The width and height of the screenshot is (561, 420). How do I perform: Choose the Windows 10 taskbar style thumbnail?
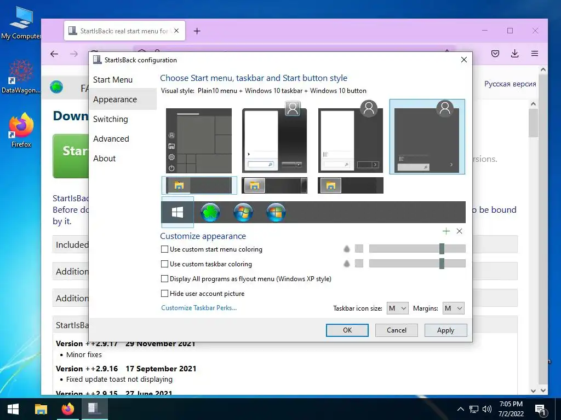tap(199, 185)
